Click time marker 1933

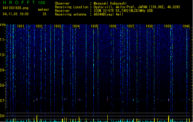click(x=57, y=26)
